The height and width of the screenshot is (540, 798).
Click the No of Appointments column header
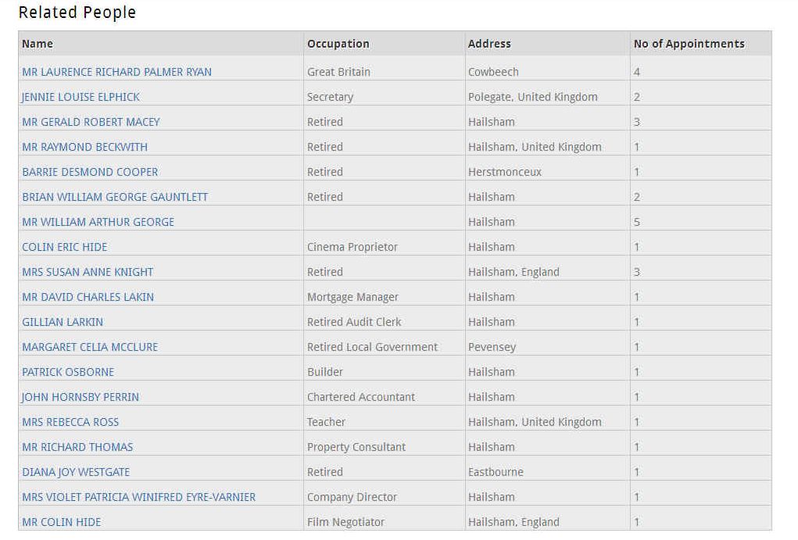[x=689, y=44]
